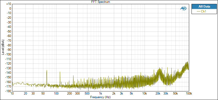Click the 20k frequency axis value
This screenshot has height=100, width=218.
click(x=158, y=93)
